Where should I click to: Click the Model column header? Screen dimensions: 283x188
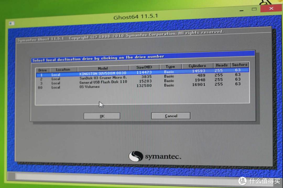(x=103, y=68)
